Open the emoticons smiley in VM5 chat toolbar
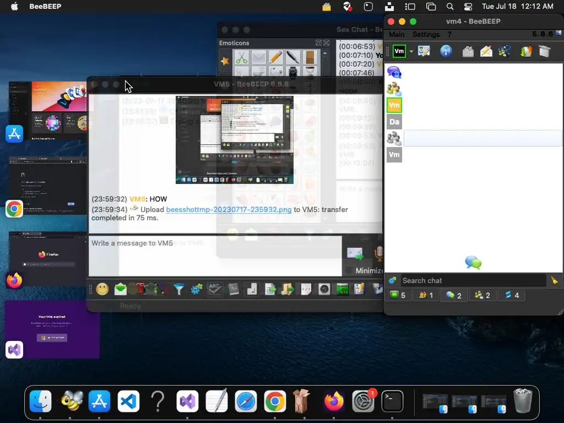This screenshot has height=423, width=564. [102, 289]
